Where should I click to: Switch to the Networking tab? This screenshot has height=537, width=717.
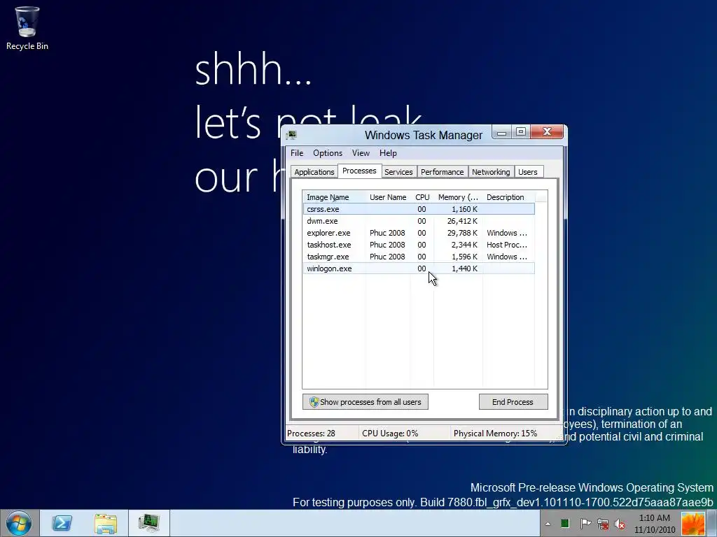click(x=491, y=172)
